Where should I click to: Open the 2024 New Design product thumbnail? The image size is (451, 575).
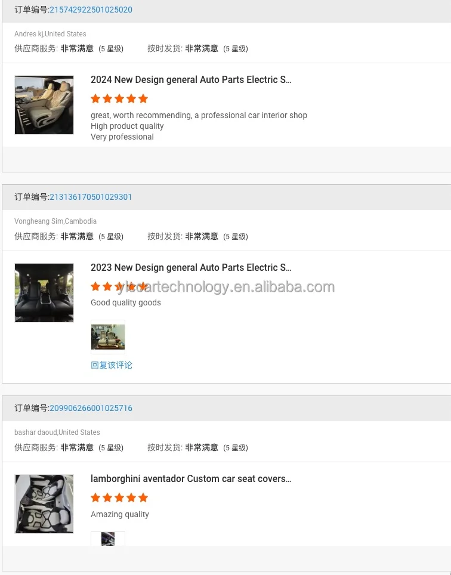point(44,105)
